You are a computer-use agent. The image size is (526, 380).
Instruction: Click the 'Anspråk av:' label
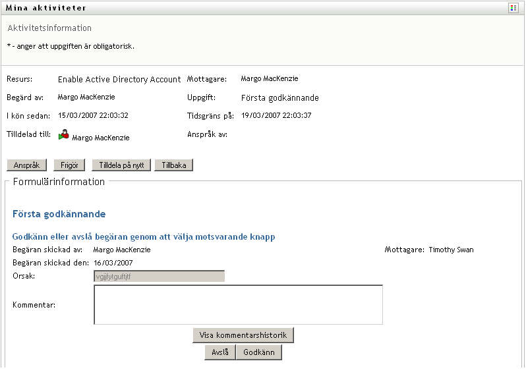[207, 134]
